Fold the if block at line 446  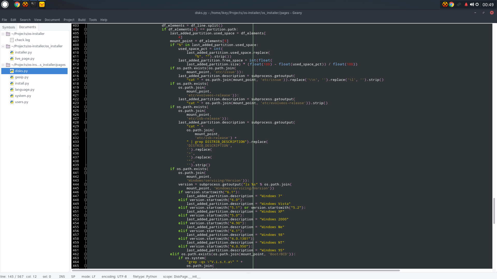point(85,192)
